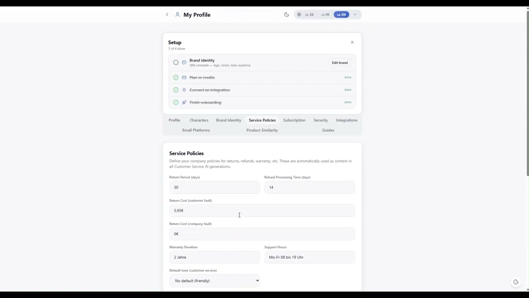
Task: Click the Support Hours field
Action: pos(310,257)
